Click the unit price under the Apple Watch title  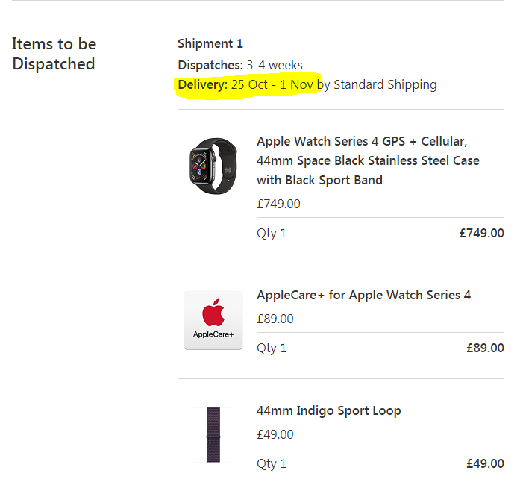tap(278, 204)
